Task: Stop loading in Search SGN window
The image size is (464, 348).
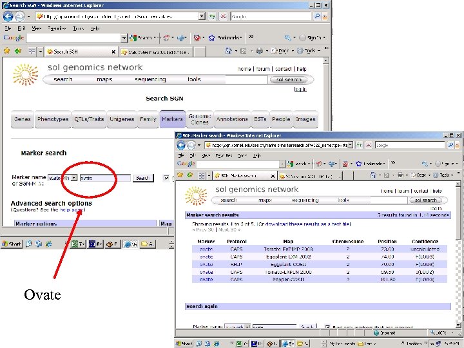Action: [x=224, y=16]
